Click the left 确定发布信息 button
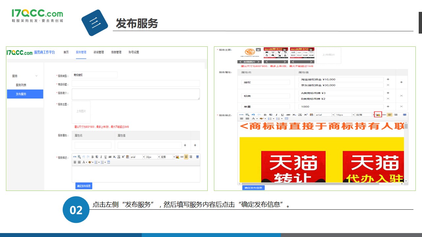The height and width of the screenshot is (237, 422). (x=84, y=186)
